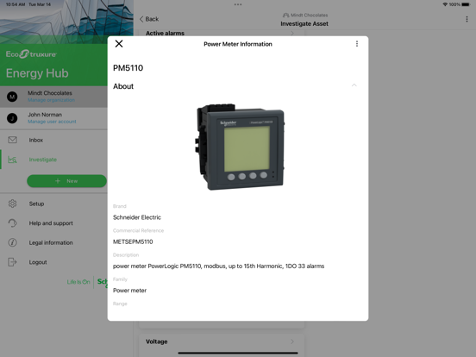
Task: Click the Legal information info icon
Action: [12, 242]
